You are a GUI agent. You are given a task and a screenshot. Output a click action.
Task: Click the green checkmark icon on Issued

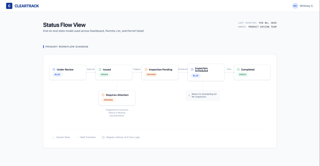point(100,70)
